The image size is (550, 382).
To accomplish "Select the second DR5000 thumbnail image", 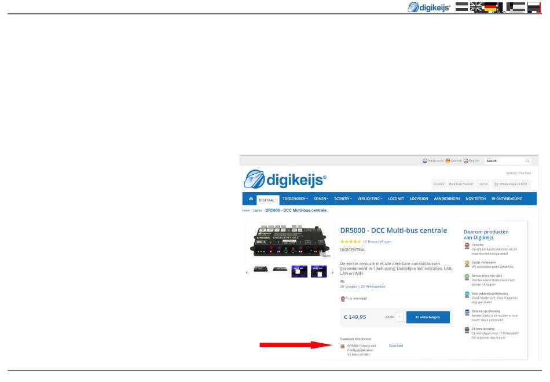I will click(280, 269).
